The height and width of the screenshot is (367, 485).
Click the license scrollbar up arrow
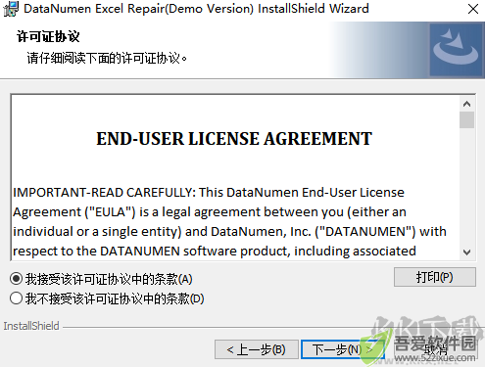(x=466, y=104)
